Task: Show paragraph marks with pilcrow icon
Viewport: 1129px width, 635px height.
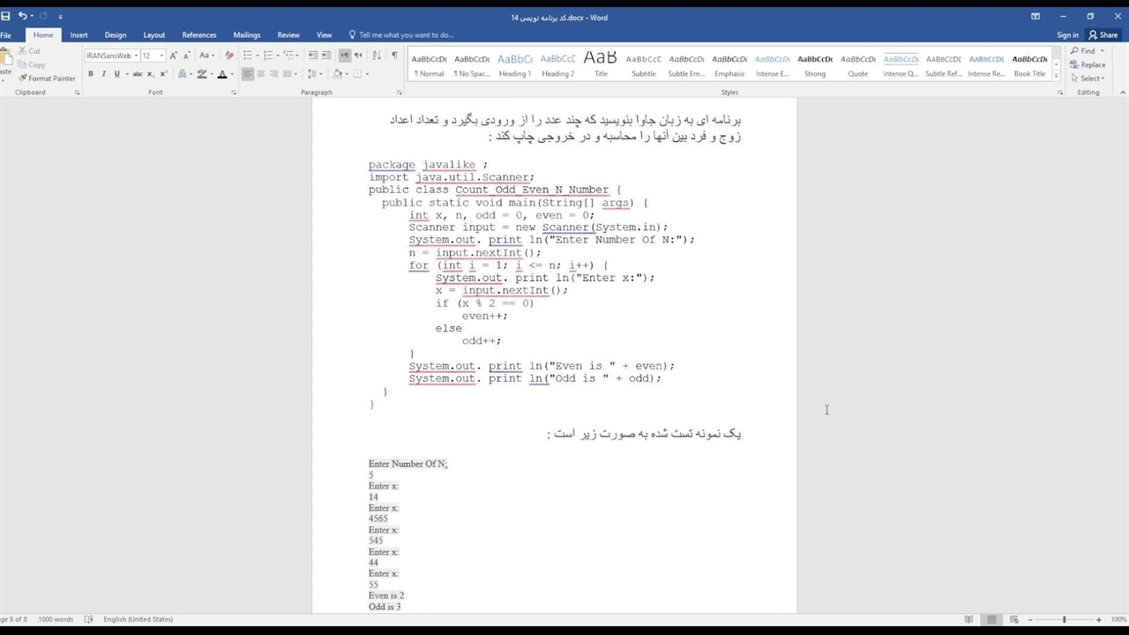Action: [x=394, y=56]
